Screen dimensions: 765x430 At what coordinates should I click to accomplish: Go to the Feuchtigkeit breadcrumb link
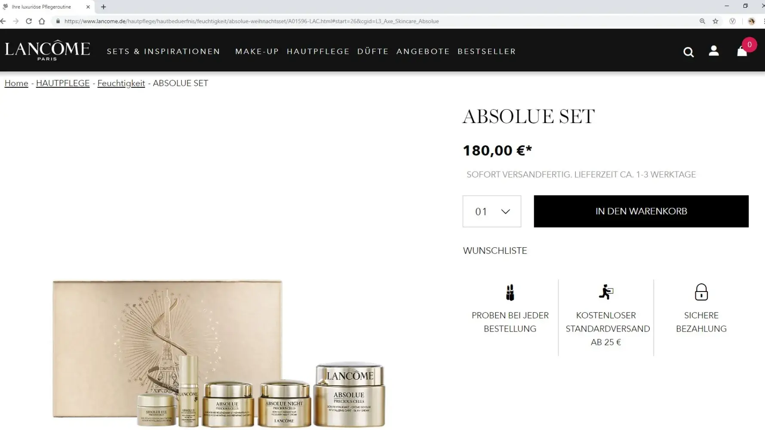pos(121,83)
